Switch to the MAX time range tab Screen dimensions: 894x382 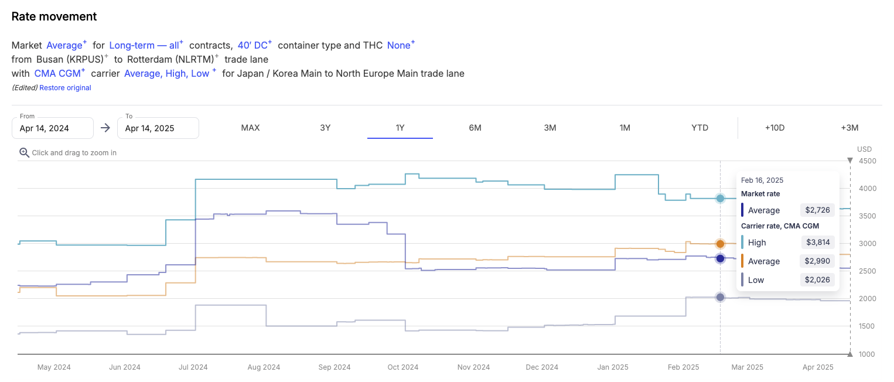[x=250, y=128]
